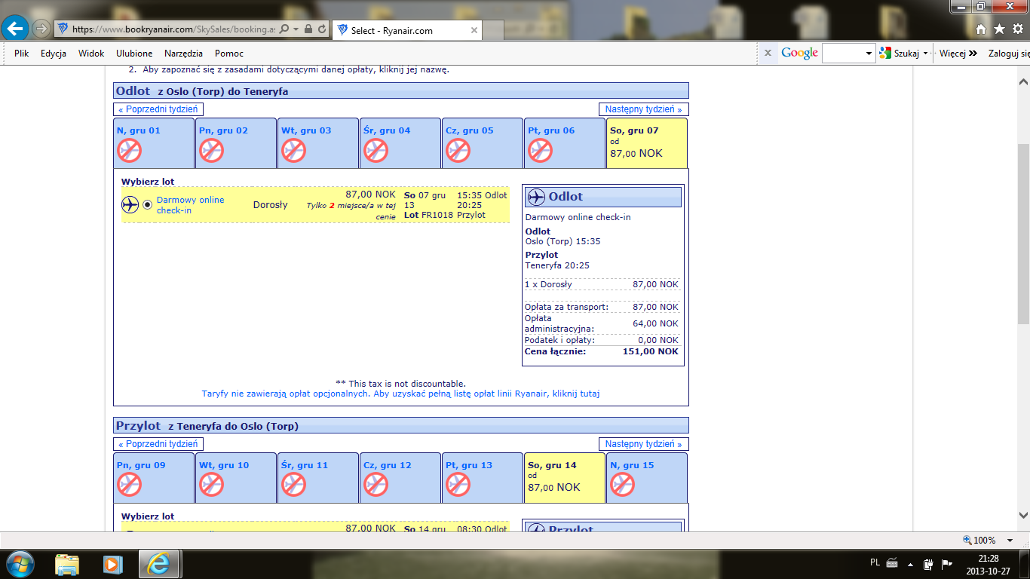Open the Windows Start menu

tap(19, 563)
